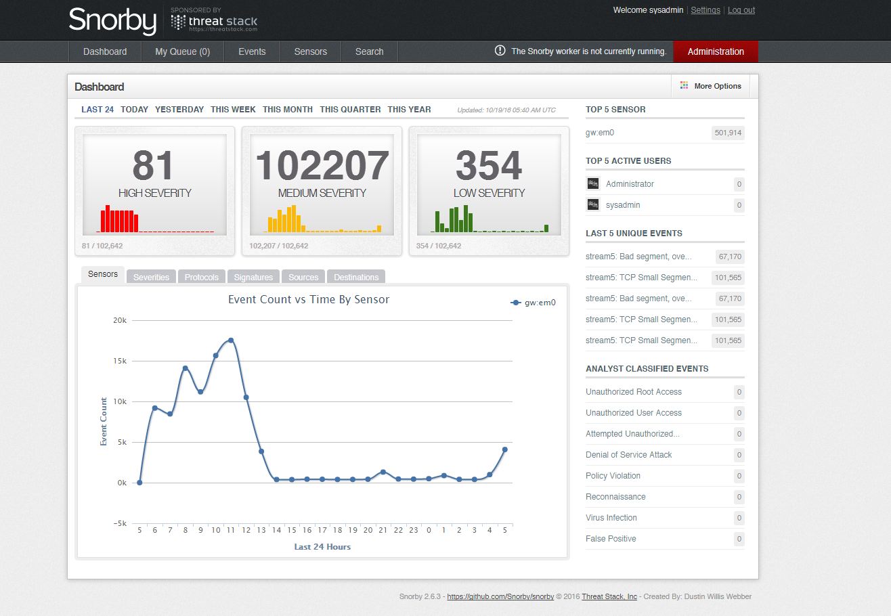Switch to the Destinations tab
This screenshot has height=616, width=891.
[356, 277]
